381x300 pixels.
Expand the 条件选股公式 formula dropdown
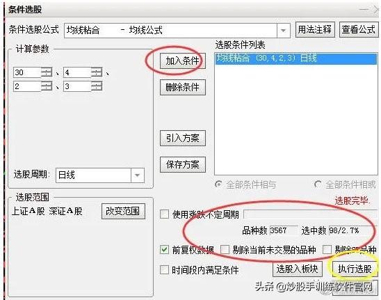click(x=283, y=31)
